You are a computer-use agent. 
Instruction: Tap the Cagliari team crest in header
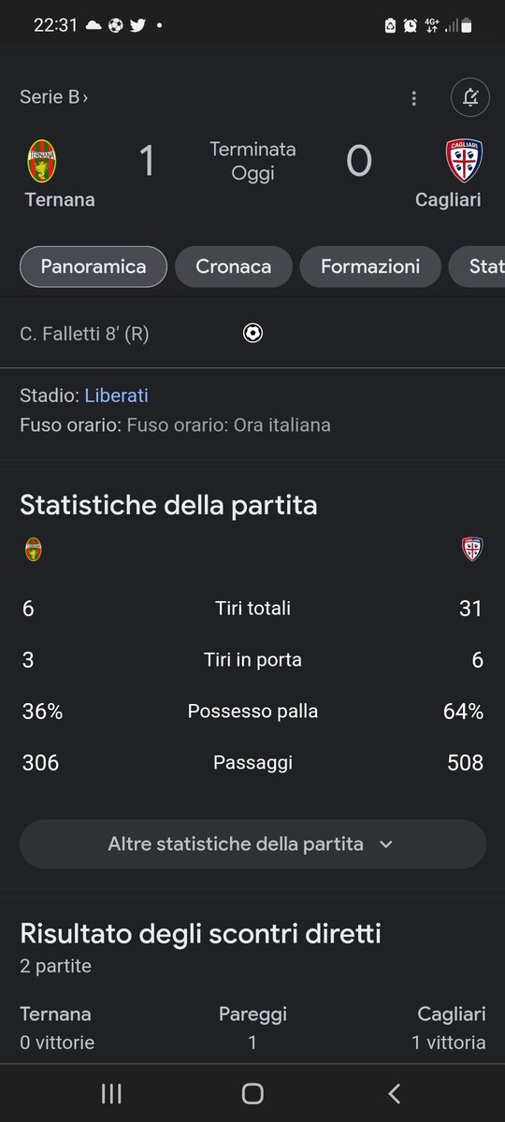click(464, 161)
